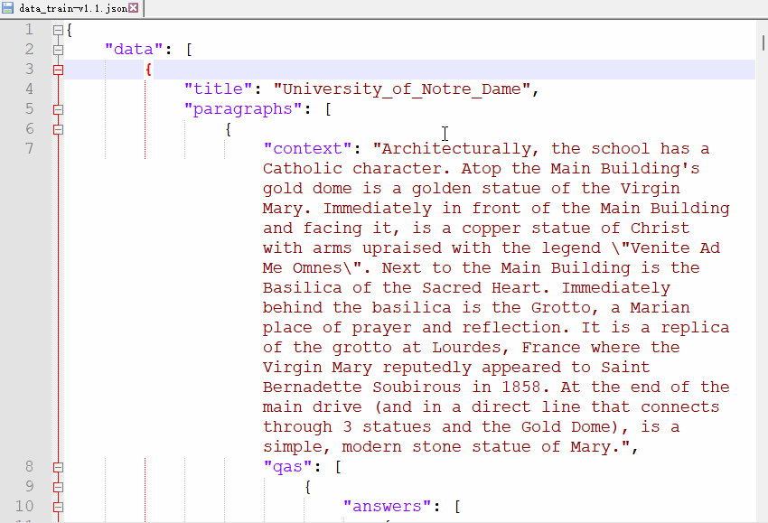This screenshot has width=768, height=523.
Task: Click line number 8 in the margin
Action: 30,466
